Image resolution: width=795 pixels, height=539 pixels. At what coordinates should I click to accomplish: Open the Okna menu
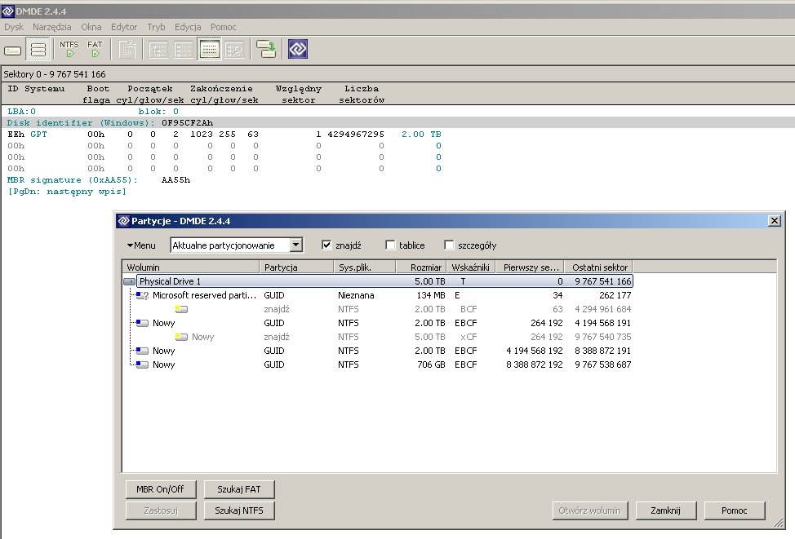[91, 27]
